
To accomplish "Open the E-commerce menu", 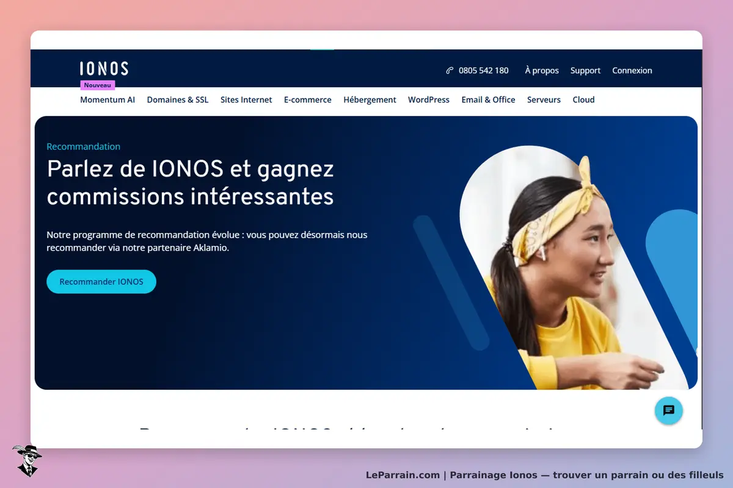I will click(x=308, y=99).
